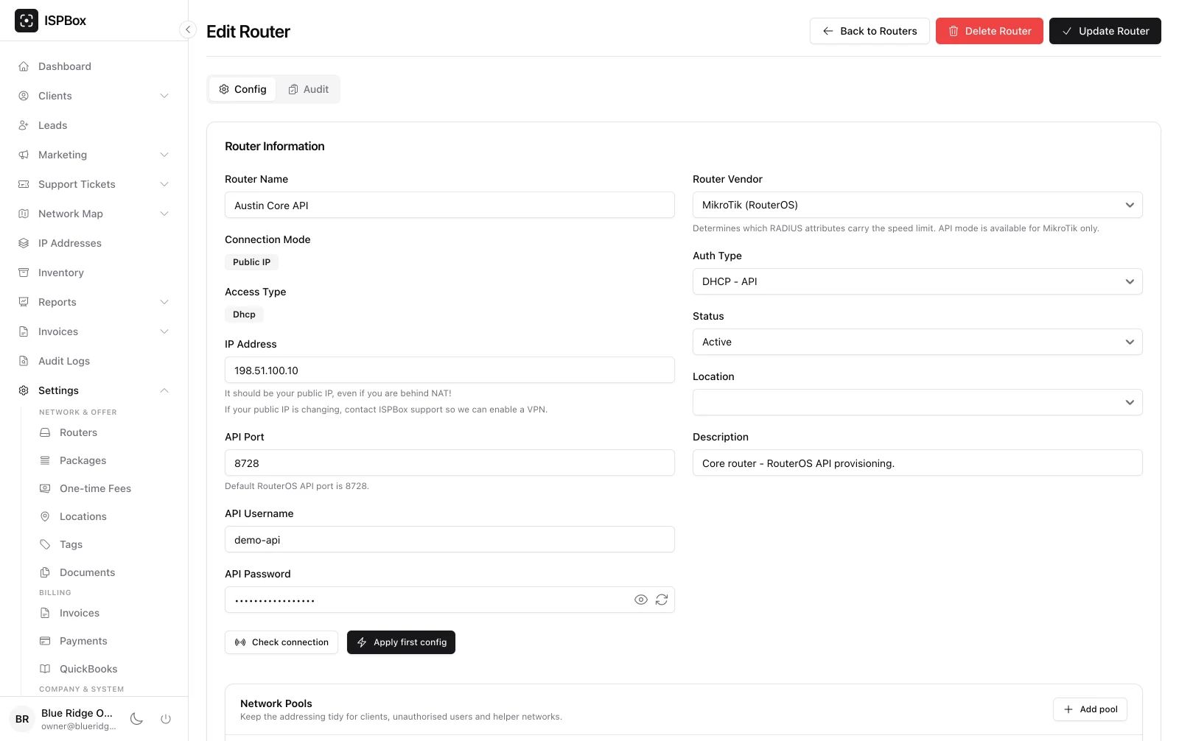Click the IP Address input field

coord(449,370)
